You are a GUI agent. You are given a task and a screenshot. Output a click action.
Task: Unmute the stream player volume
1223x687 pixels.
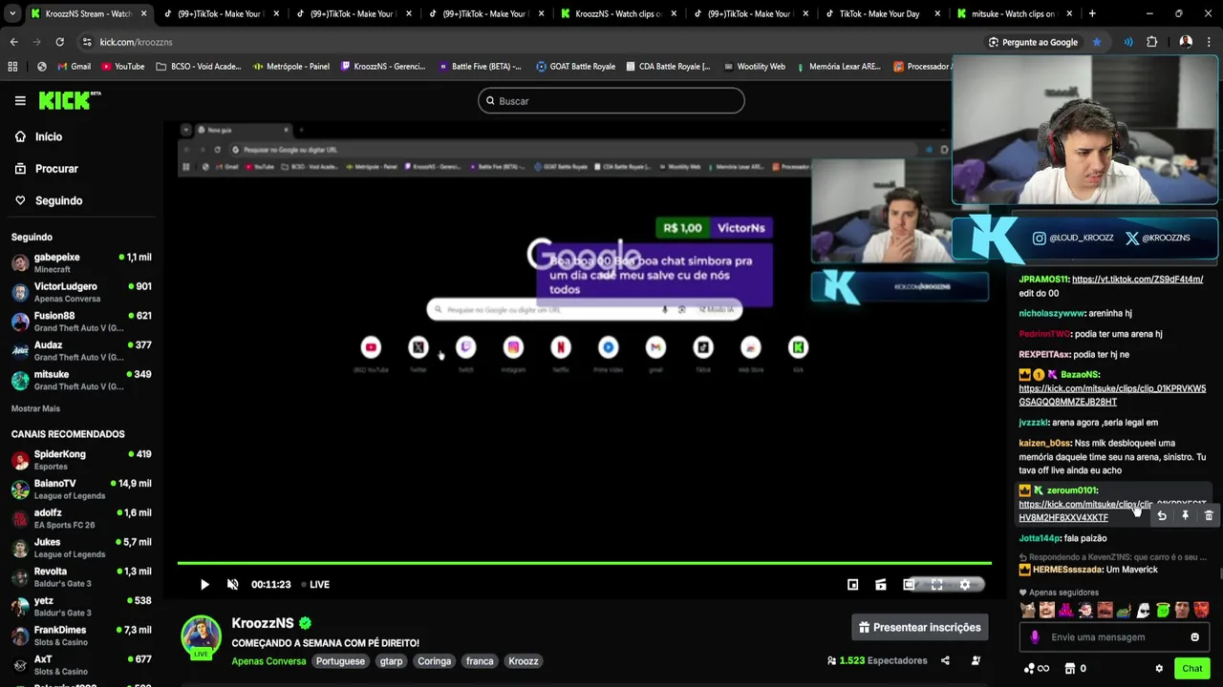(x=232, y=585)
